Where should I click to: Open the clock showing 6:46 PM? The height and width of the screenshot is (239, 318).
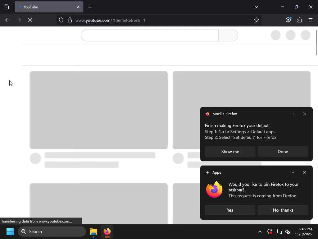(x=303, y=232)
